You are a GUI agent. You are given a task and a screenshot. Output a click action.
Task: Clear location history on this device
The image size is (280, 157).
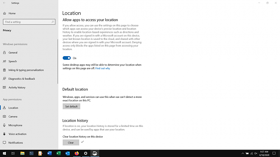[x=71, y=142]
